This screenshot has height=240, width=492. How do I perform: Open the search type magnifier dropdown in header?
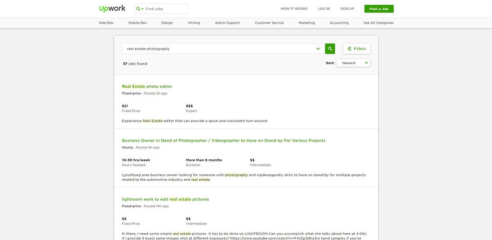140,9
